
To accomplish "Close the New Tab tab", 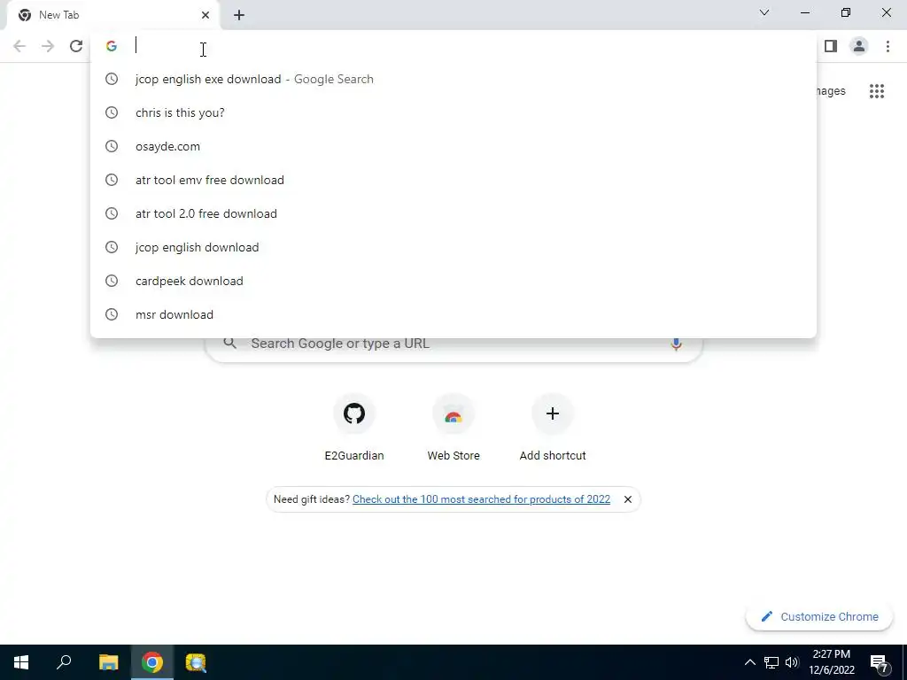I will [205, 15].
